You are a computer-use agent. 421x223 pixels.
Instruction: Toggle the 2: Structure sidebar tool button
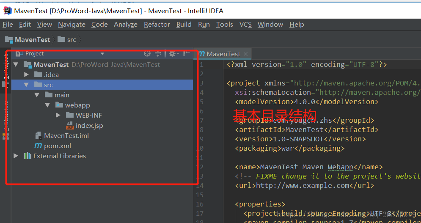(x=6, y=120)
